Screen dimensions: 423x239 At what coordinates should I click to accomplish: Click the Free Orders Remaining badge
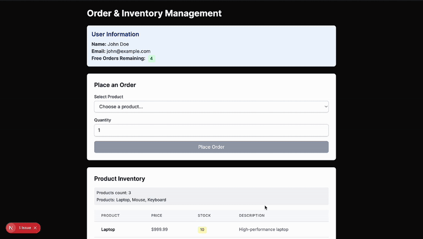pyautogui.click(x=151, y=59)
